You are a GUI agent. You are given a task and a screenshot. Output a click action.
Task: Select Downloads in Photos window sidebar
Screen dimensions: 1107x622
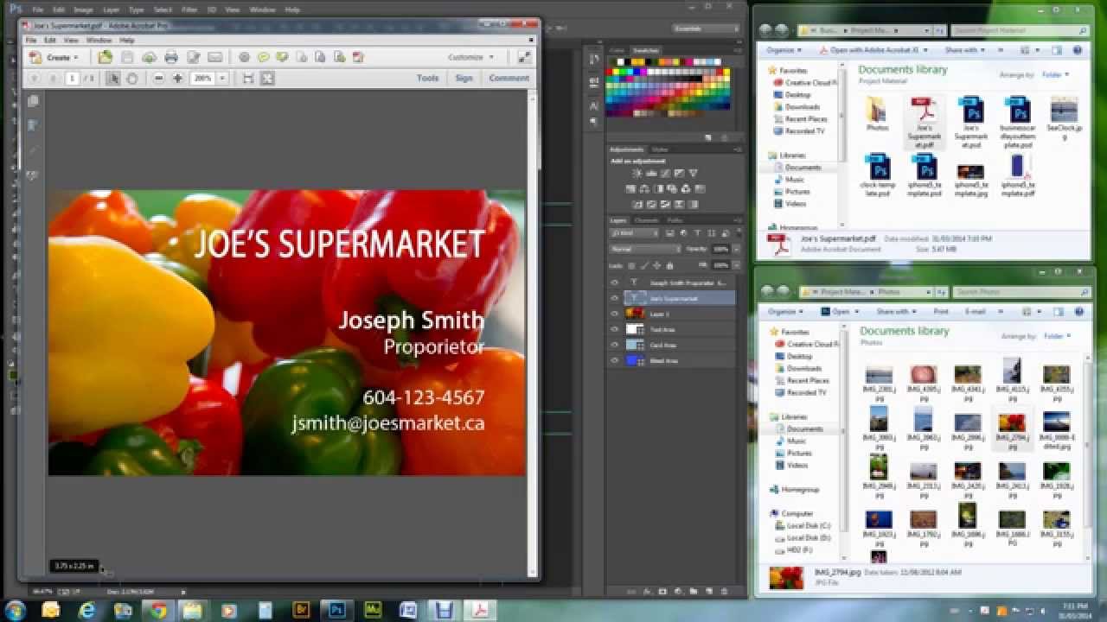pyautogui.click(x=804, y=368)
